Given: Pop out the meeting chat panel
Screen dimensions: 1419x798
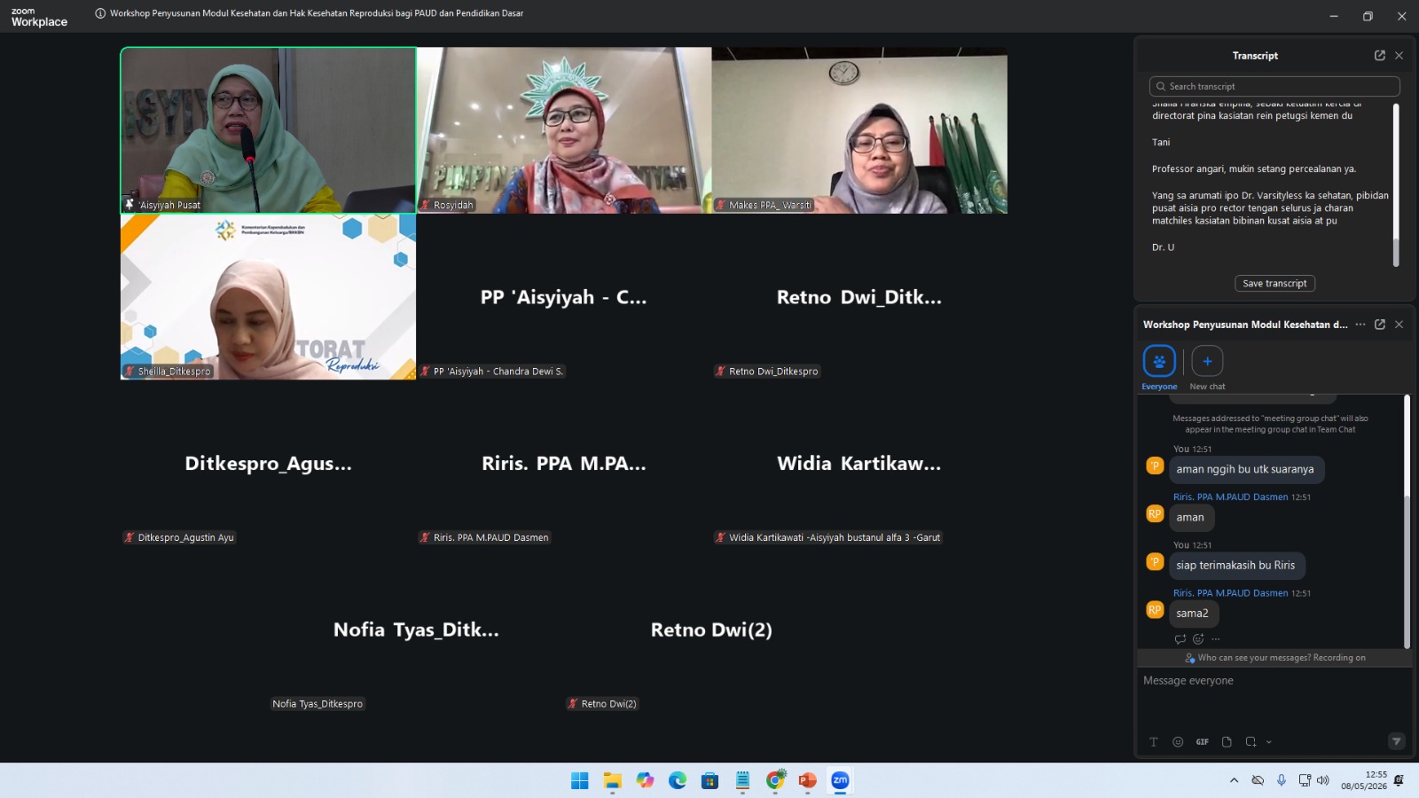Looking at the screenshot, I should coord(1380,325).
